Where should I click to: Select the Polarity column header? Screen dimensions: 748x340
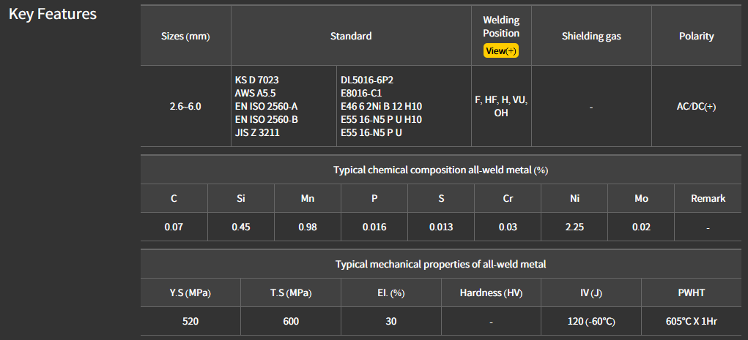696,36
